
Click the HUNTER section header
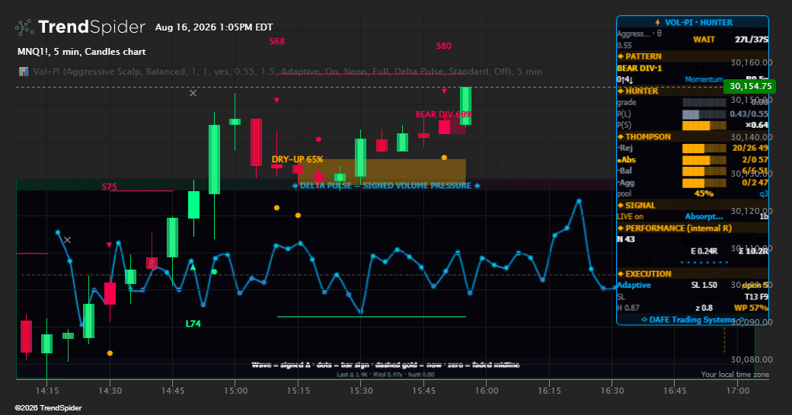coord(641,91)
